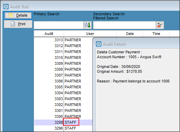Click the Details button

pos(18,15)
